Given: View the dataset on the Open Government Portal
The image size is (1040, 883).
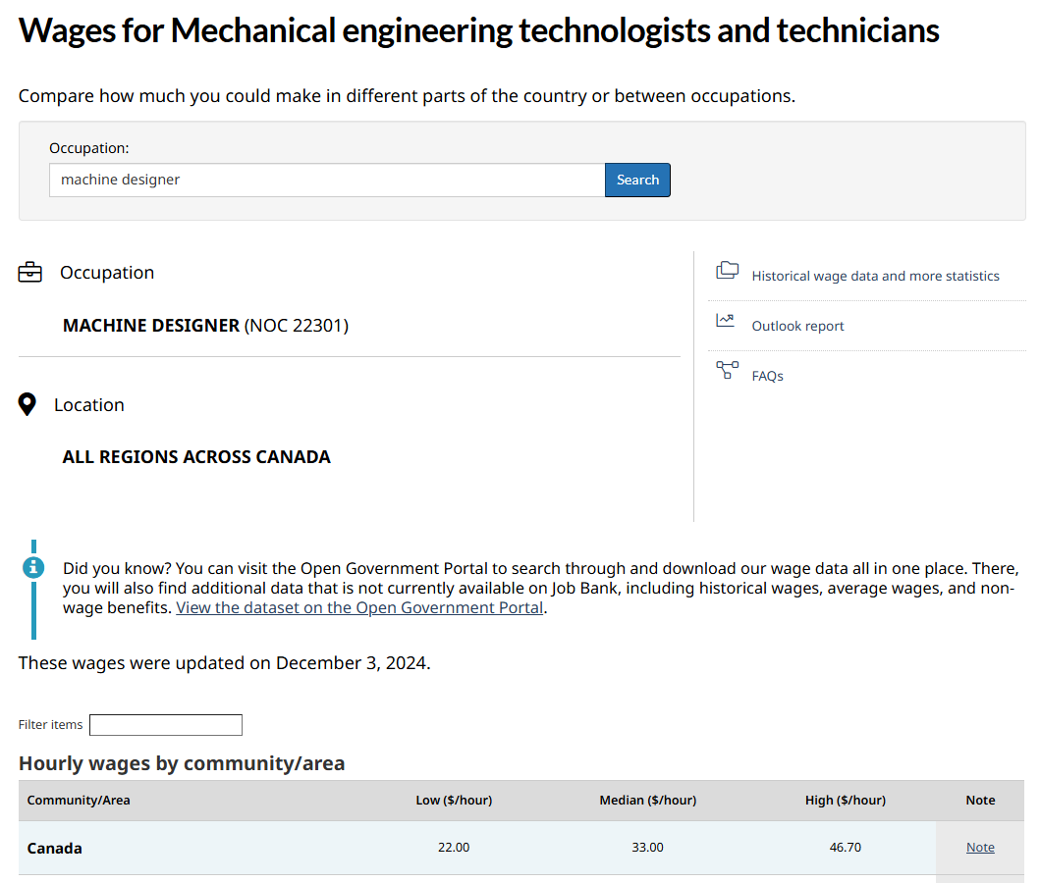Looking at the screenshot, I should coord(359,608).
